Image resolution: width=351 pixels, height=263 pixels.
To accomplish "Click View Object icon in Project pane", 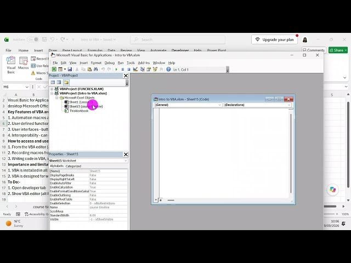I will (x=59, y=82).
